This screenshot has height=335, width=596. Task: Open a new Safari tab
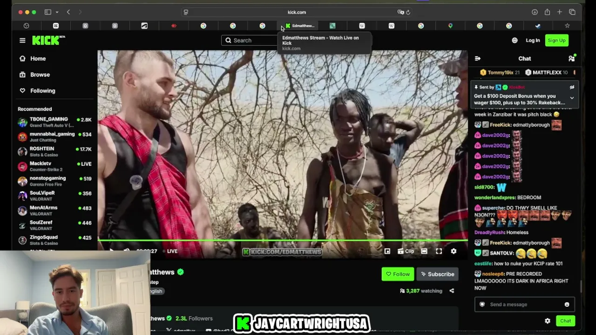560,12
